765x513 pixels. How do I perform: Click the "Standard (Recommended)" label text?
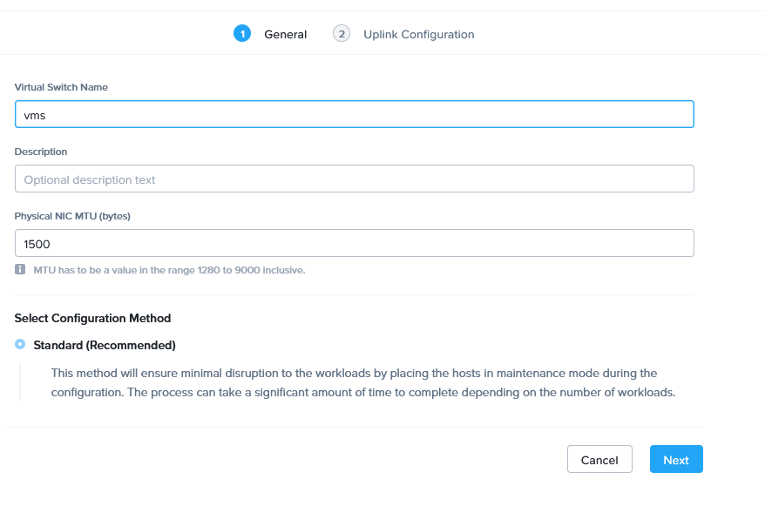coord(105,345)
